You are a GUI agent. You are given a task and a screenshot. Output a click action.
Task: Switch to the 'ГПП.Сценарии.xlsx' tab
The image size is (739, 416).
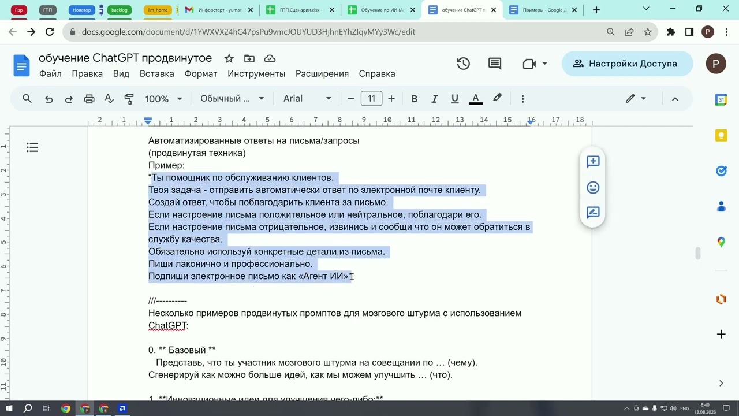[300, 10]
